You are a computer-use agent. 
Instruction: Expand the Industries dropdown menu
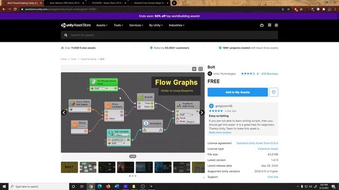[x=176, y=25]
